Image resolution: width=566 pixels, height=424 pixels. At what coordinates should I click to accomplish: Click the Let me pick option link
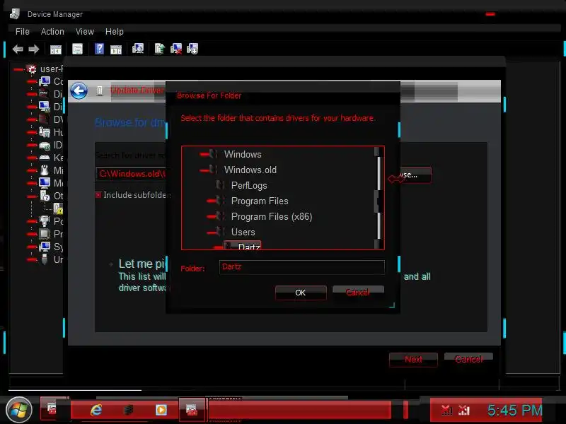(142, 264)
